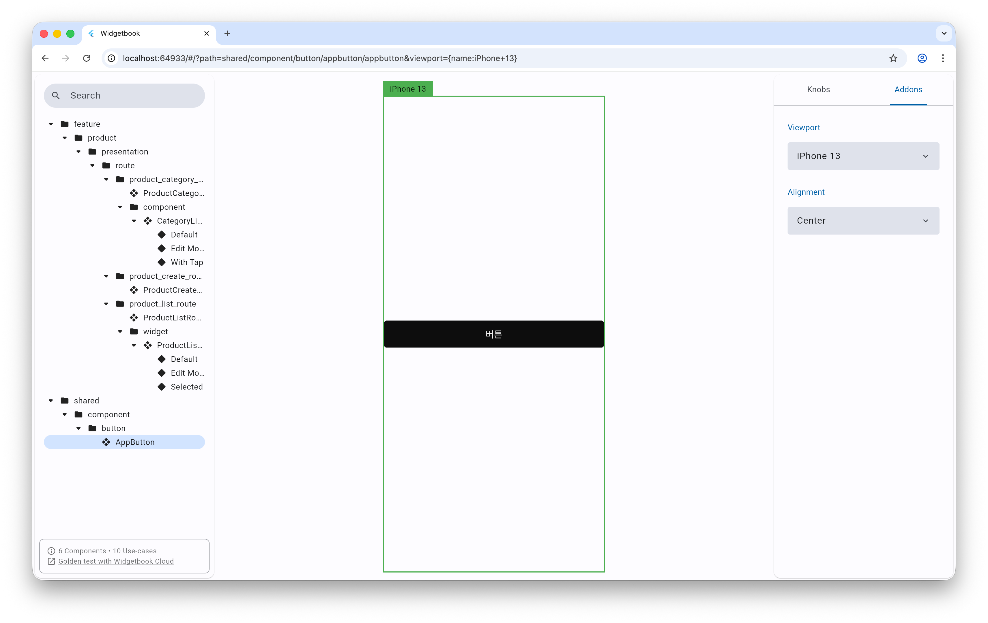Screen dimensions: 988x623
Task: Click the search magnifier icon in sidebar
Action: [56, 95]
